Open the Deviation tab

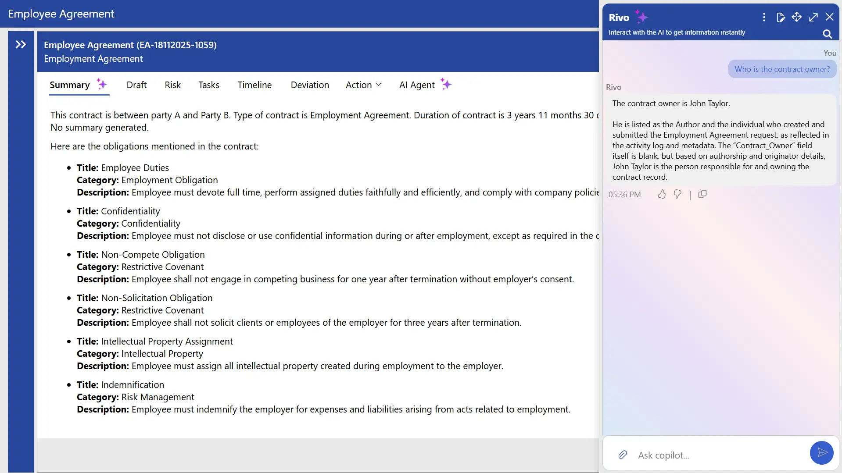pyautogui.click(x=309, y=85)
